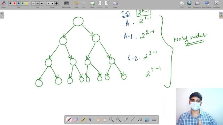223x125 pixels.
Task: Choose the black pen color
Action: tap(10, 3)
